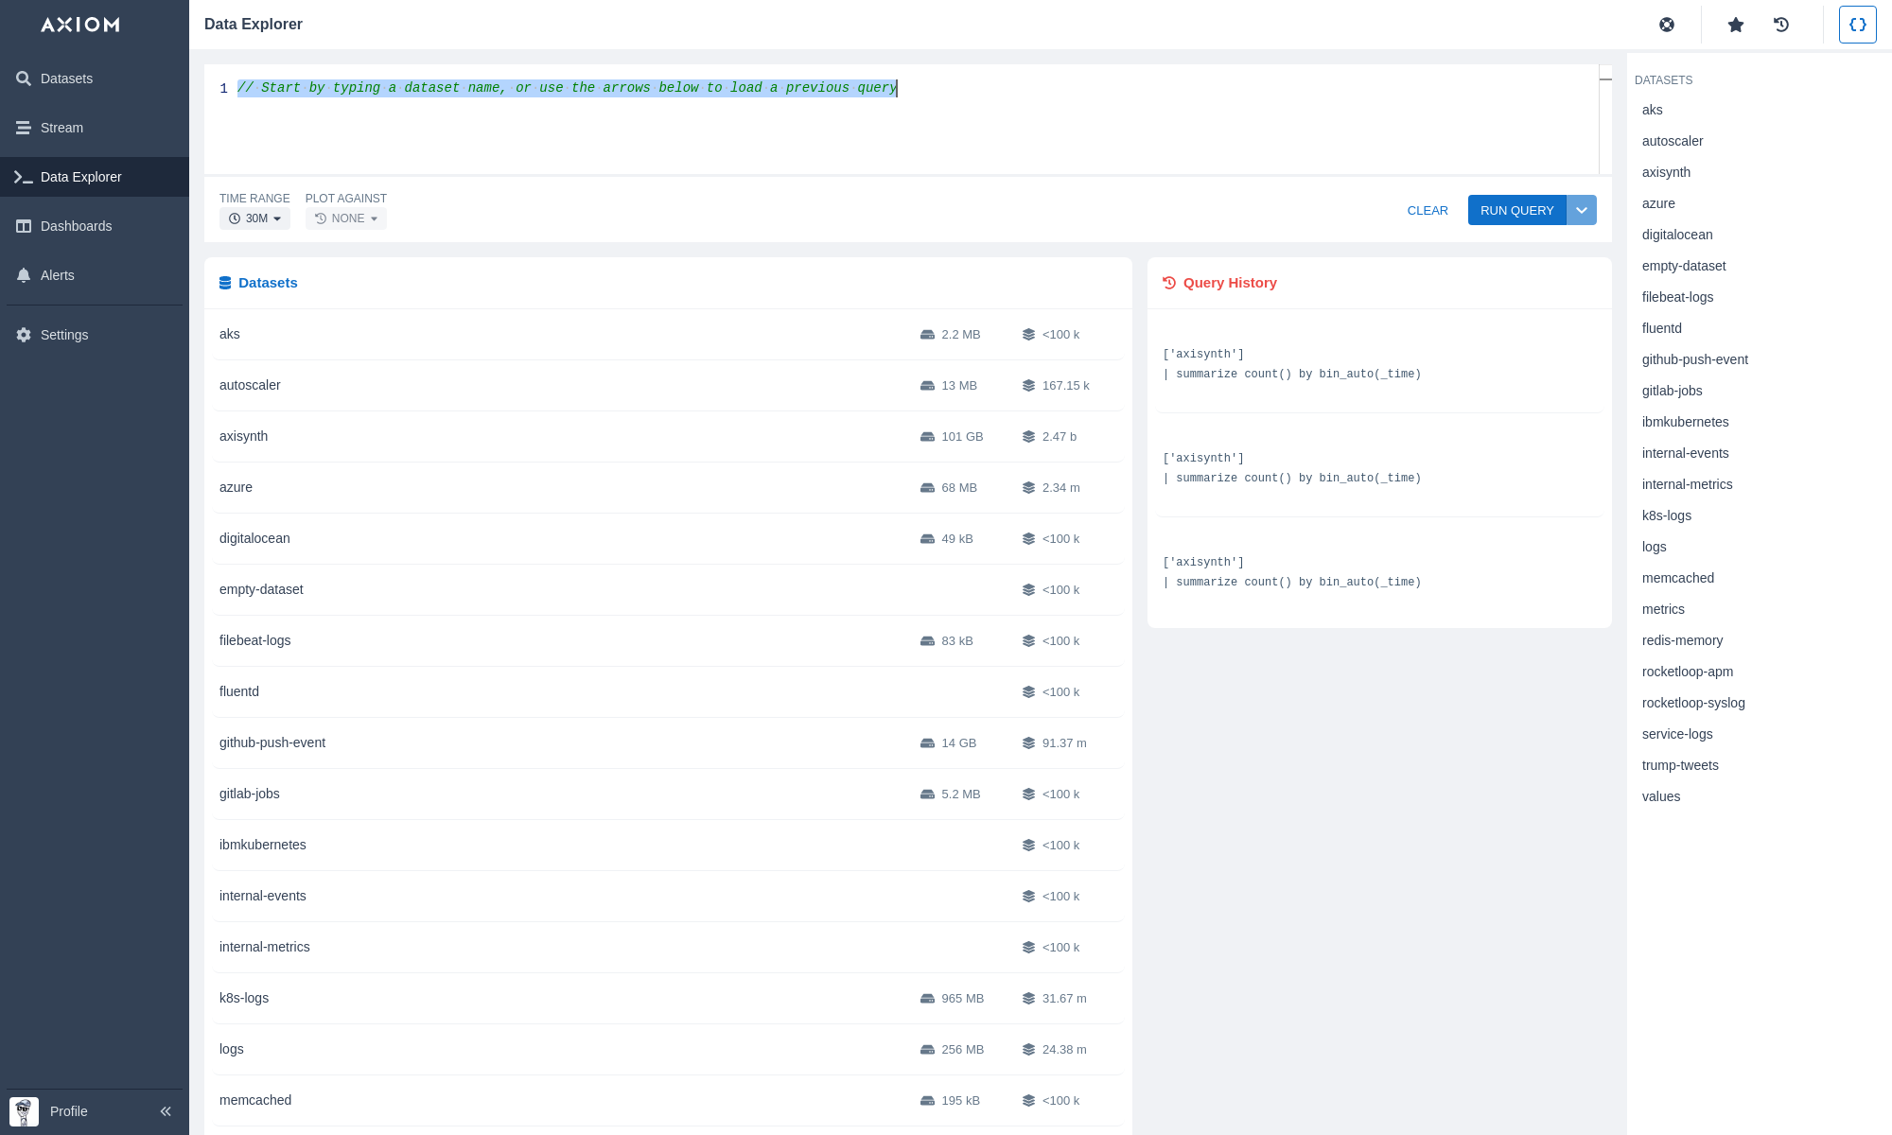Open the 30M time range dropdown
The height and width of the screenshot is (1135, 1892).
tap(254, 218)
